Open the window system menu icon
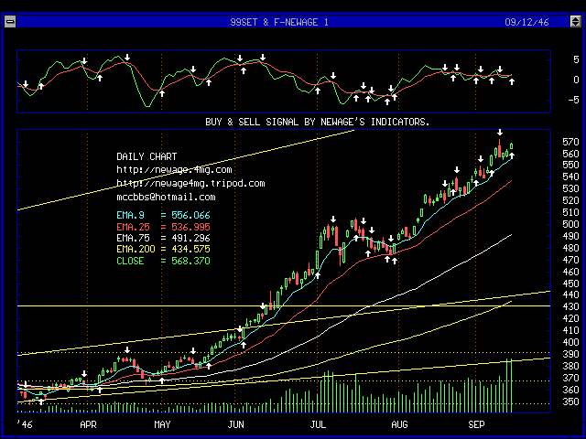586x439 pixels. point(10,22)
